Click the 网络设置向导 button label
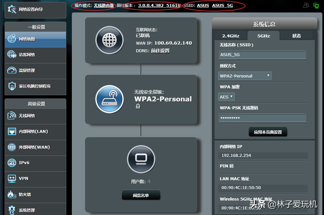This screenshot has height=215, width=324. click(x=31, y=10)
